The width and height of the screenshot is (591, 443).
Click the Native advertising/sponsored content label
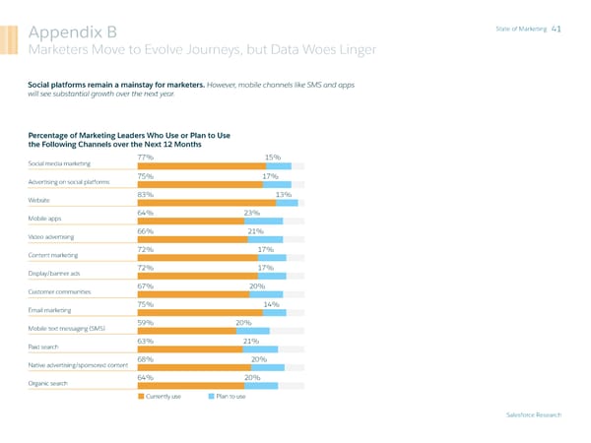79,365
